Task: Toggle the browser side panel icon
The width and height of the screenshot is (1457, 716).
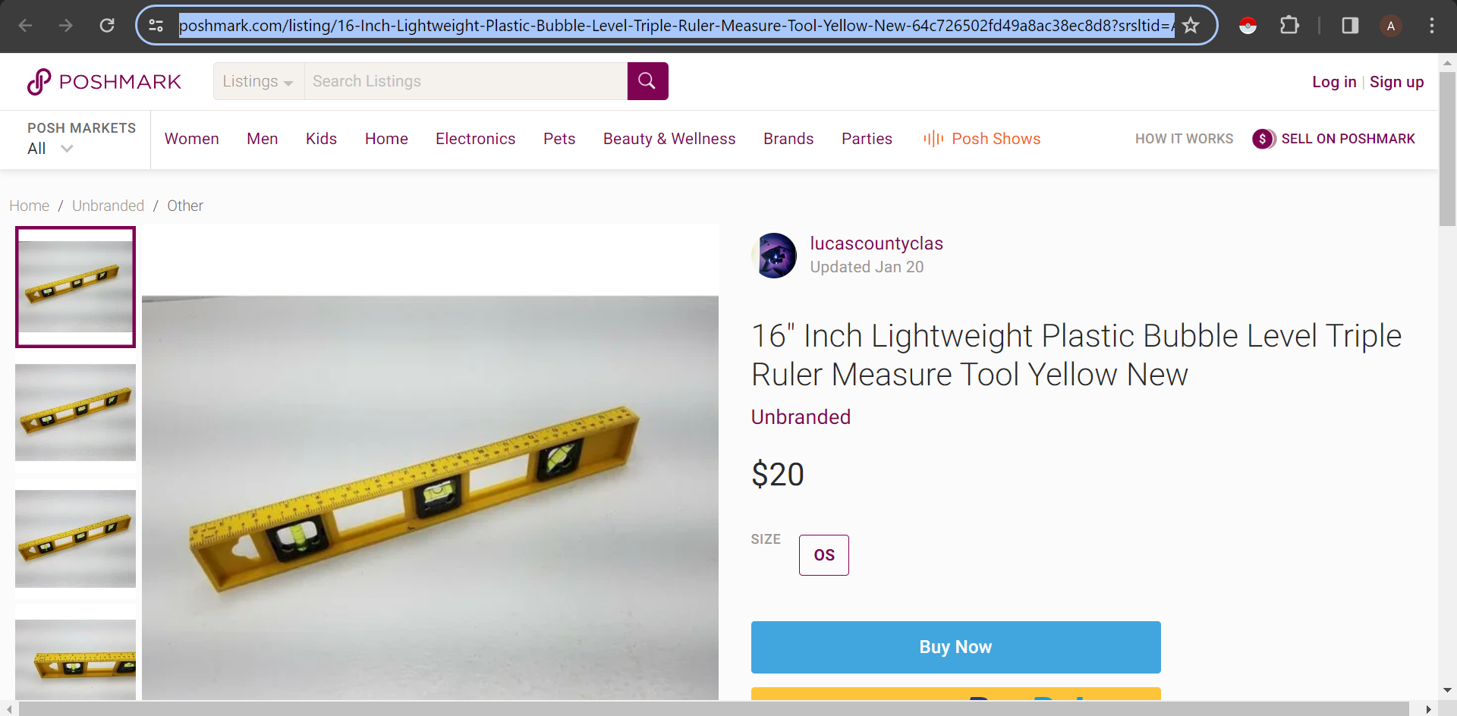Action: point(1350,26)
